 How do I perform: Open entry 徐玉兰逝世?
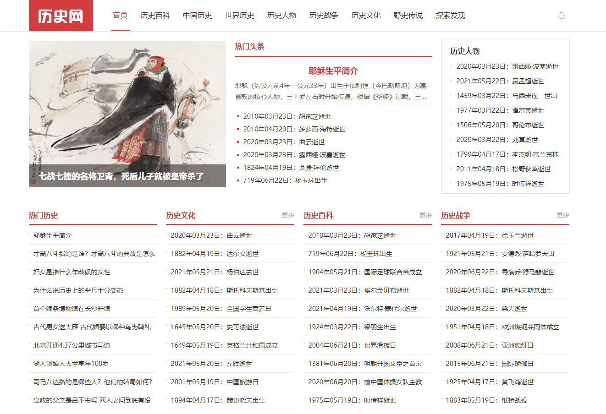pyautogui.click(x=490, y=235)
